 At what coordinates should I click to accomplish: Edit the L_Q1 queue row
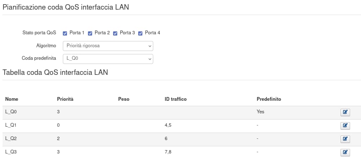tap(345, 125)
